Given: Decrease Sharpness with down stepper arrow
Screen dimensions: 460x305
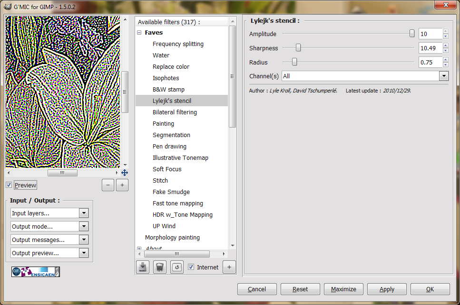Looking at the screenshot, I should click(446, 51).
